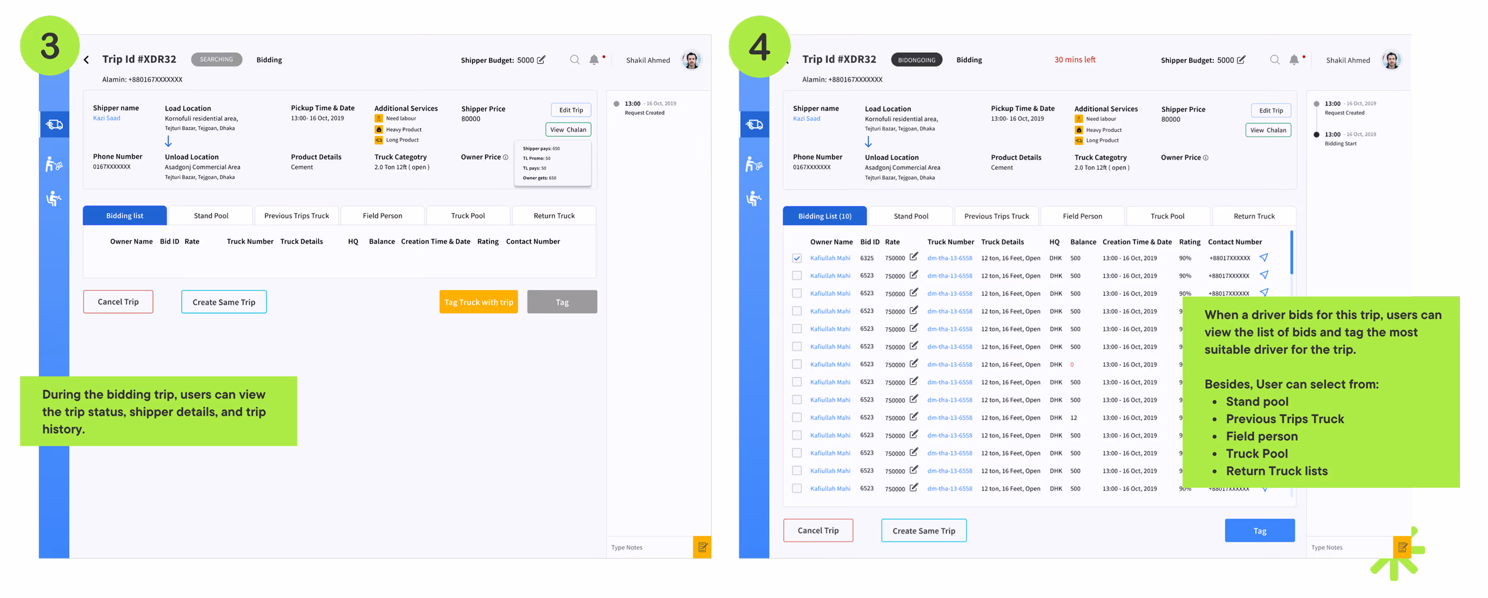This screenshot has height=598, width=1488.
Task: Click back arrow beside Trip Id in left screen
Action: click(x=86, y=59)
